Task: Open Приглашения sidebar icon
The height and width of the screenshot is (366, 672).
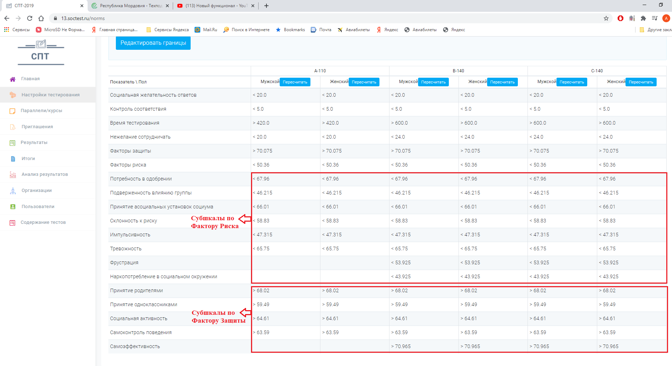Action: (x=13, y=127)
